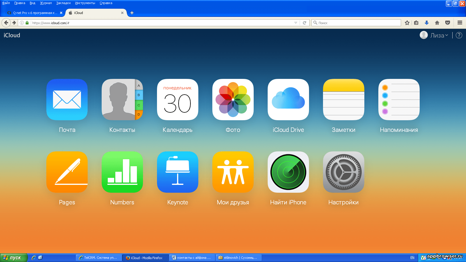Open the Почта mail app icon
The width and height of the screenshot is (466, 262).
coord(67,100)
